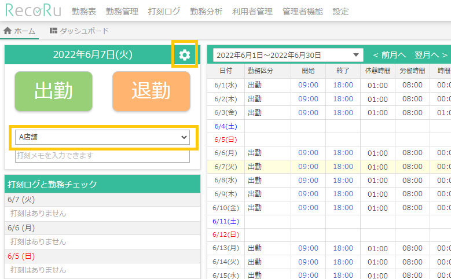This screenshot has width=451, height=279.
Task: Click the RecoRu logo
Action: (32, 11)
